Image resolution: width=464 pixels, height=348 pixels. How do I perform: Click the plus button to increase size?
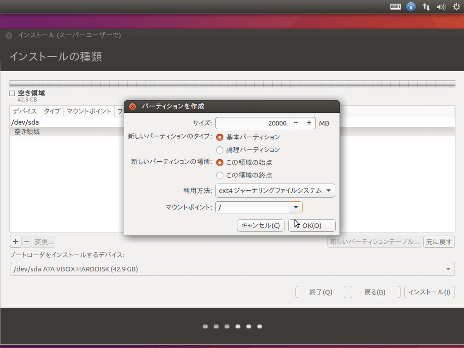[309, 123]
